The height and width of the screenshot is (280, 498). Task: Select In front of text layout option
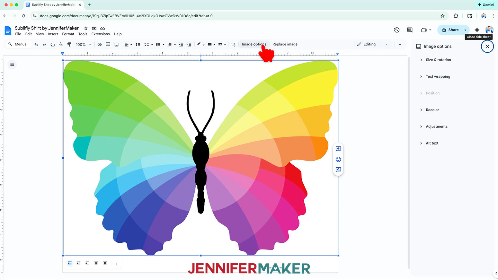105,263
